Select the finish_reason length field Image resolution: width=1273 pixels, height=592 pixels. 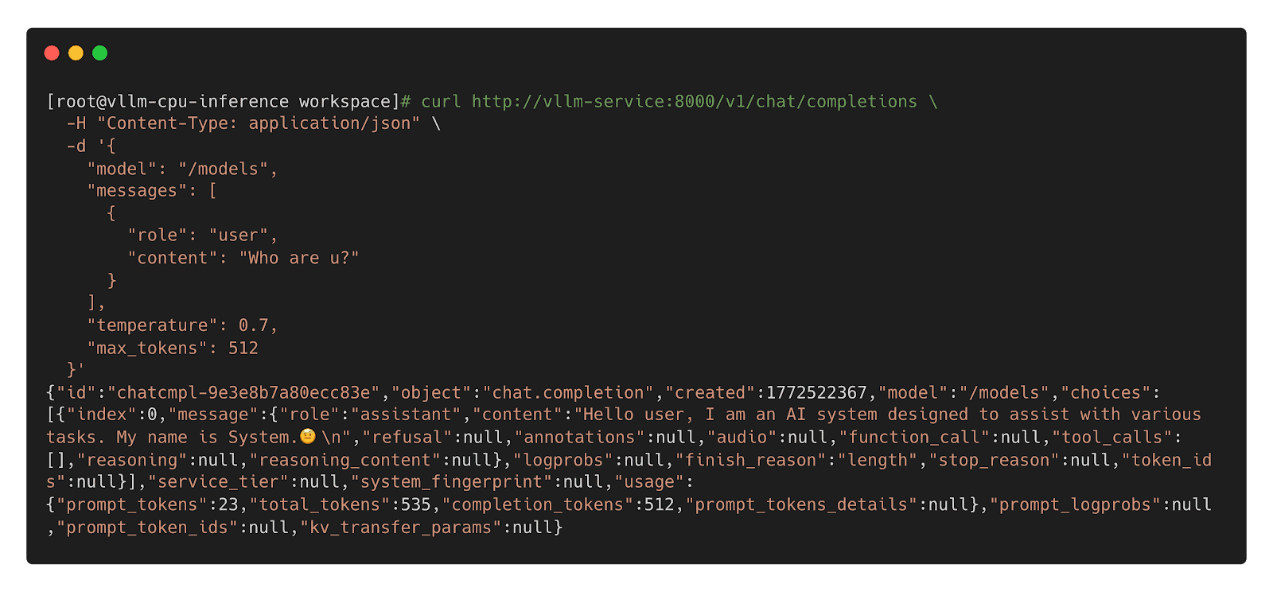click(796, 459)
